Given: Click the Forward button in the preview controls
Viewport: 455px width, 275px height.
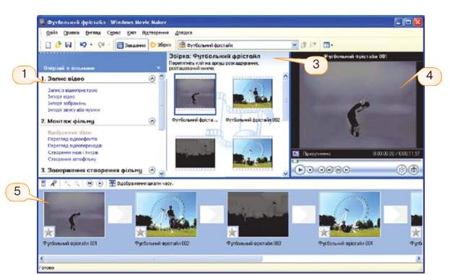Looking at the screenshot, I should [347, 170].
